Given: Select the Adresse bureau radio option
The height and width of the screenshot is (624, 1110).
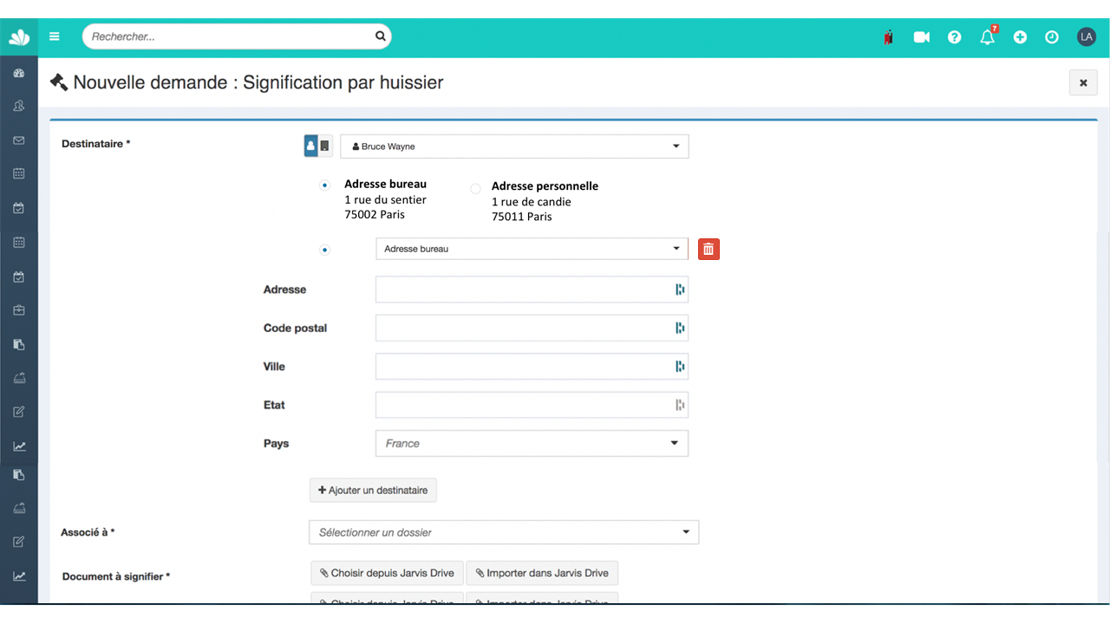Looking at the screenshot, I should pyautogui.click(x=324, y=185).
